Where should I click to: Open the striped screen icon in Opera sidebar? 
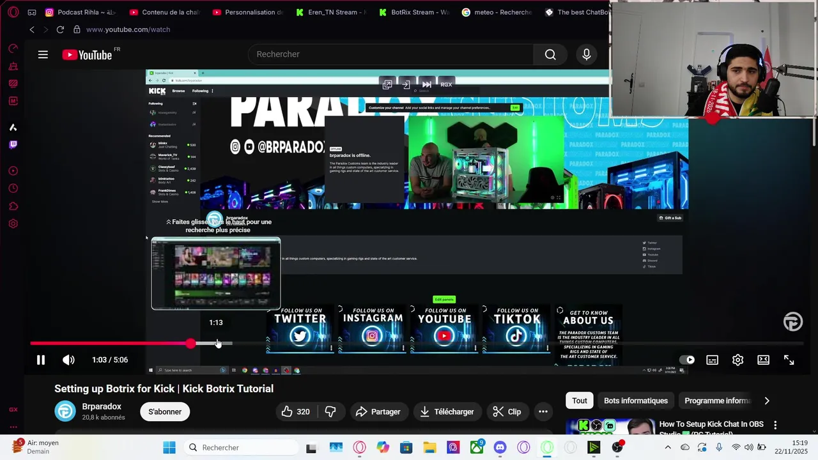(13, 83)
